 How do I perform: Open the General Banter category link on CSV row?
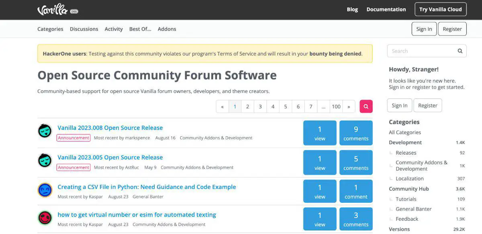(x=148, y=197)
